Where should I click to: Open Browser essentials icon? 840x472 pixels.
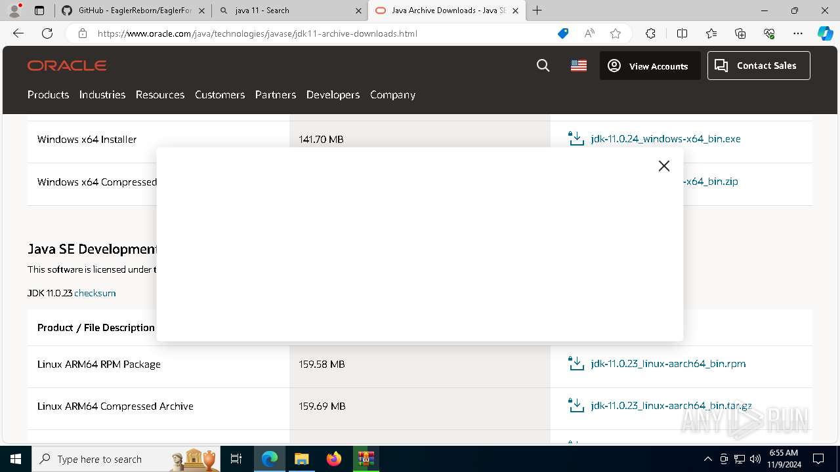point(769,33)
